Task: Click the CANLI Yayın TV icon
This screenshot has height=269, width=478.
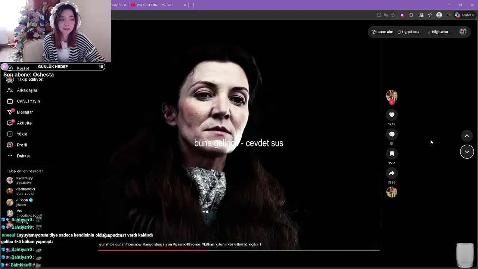Action: coord(10,101)
